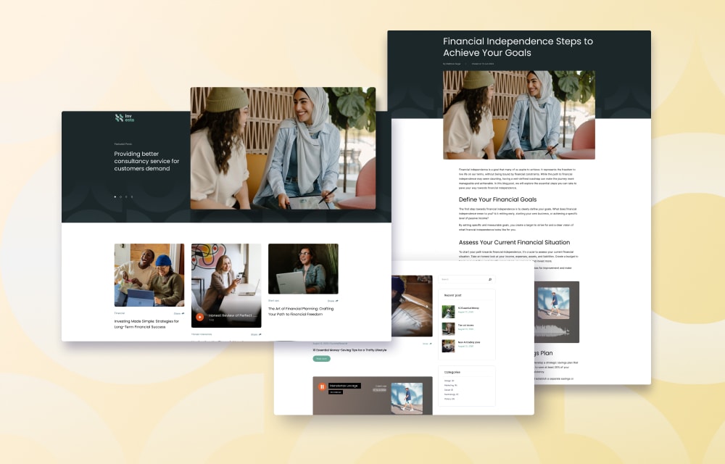Screen dimensions: 725x464
Task: Open the first recent post thumbnail in the sidebar
Action: tap(448, 311)
